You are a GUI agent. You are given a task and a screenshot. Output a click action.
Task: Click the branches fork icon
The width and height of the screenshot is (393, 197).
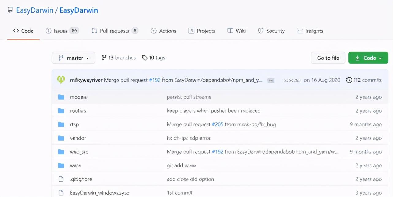pos(104,58)
